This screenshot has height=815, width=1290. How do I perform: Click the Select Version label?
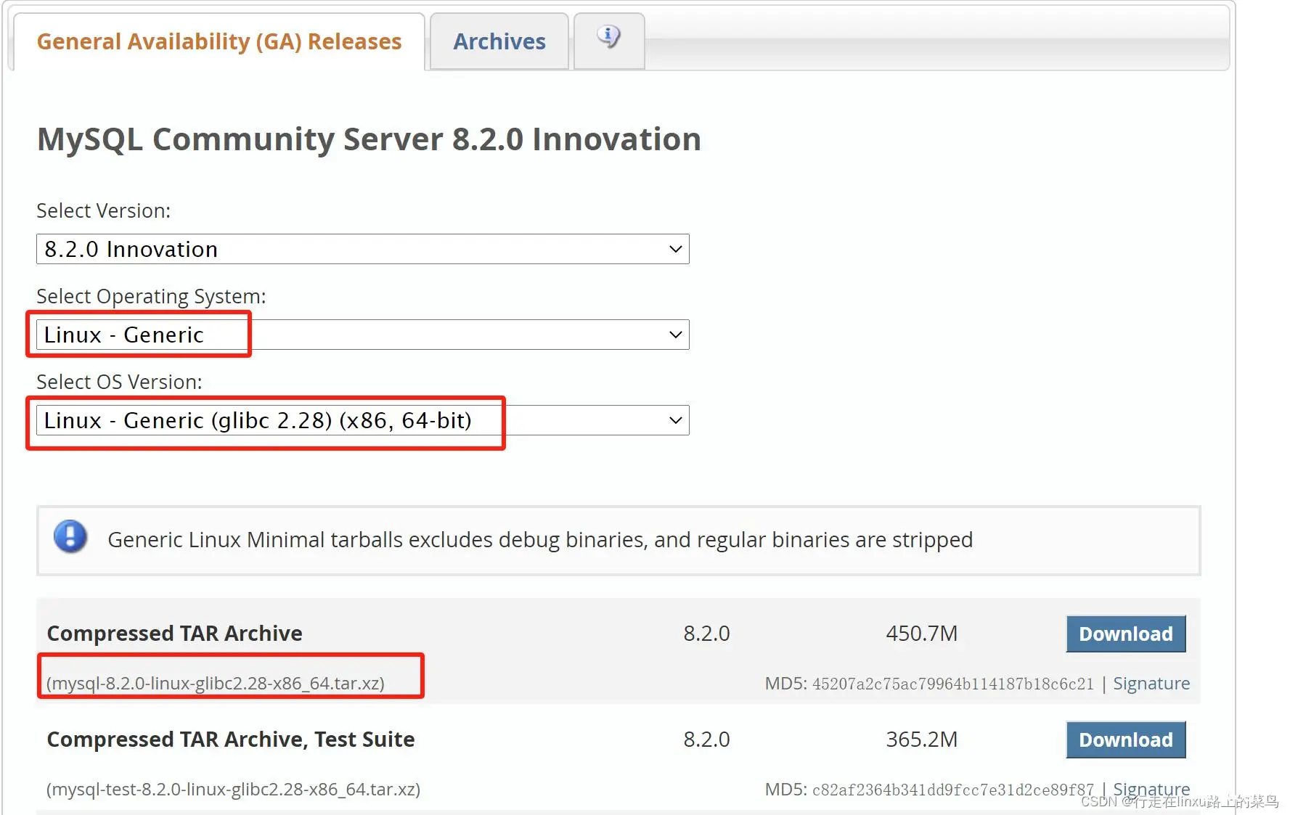104,210
